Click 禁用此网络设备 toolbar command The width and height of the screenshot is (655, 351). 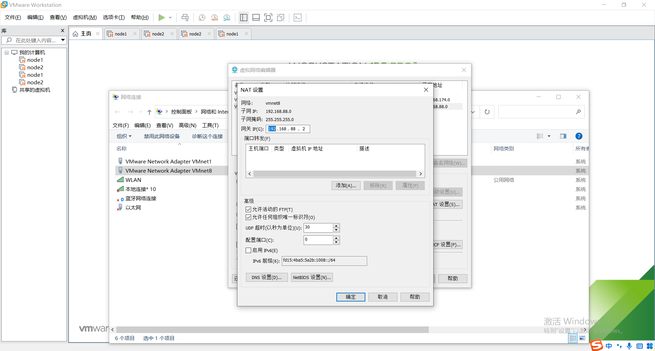point(162,136)
